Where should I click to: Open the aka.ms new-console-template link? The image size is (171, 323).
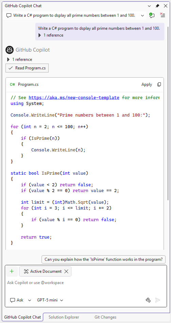click(74, 98)
